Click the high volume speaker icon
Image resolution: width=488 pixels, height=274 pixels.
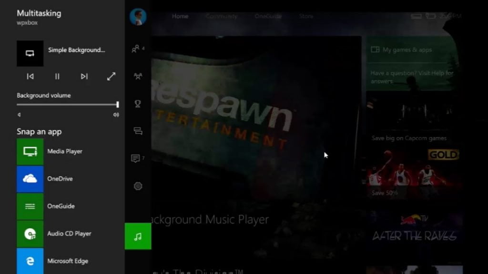(116, 115)
